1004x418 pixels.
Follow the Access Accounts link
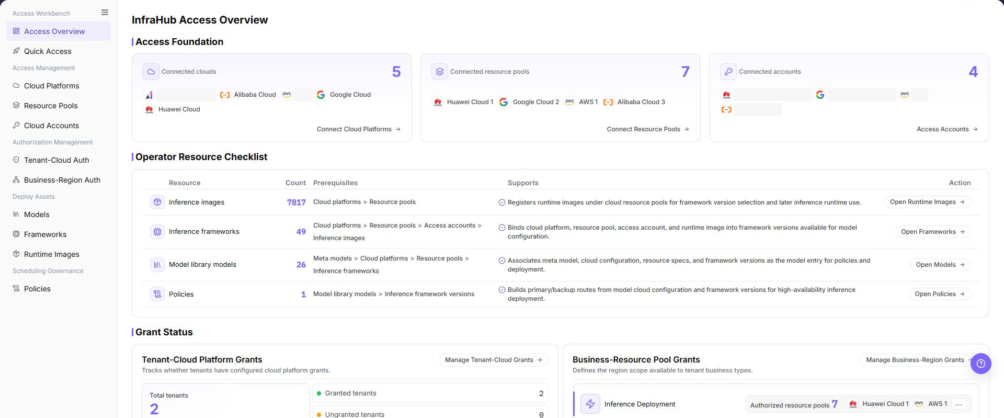coord(947,129)
